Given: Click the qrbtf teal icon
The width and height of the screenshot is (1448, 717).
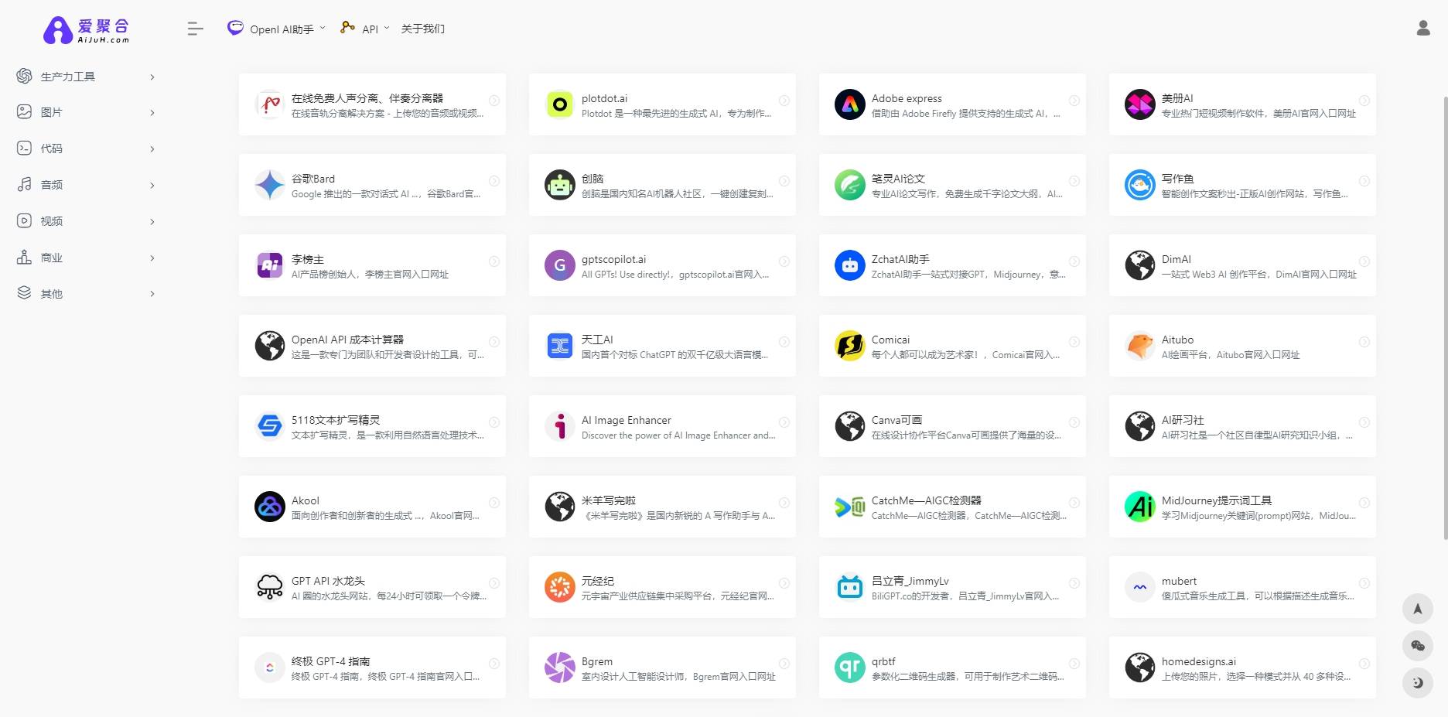Looking at the screenshot, I should pyautogui.click(x=850, y=667).
